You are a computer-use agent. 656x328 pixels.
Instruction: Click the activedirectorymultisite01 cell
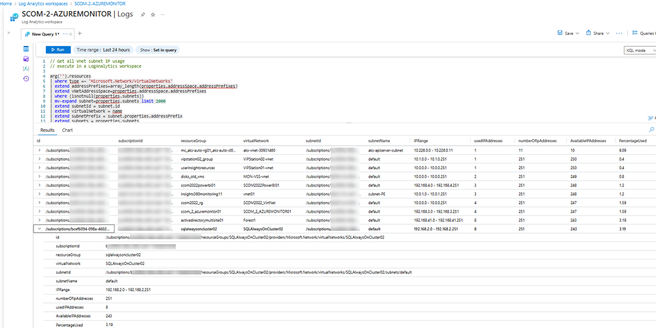click(x=202, y=220)
